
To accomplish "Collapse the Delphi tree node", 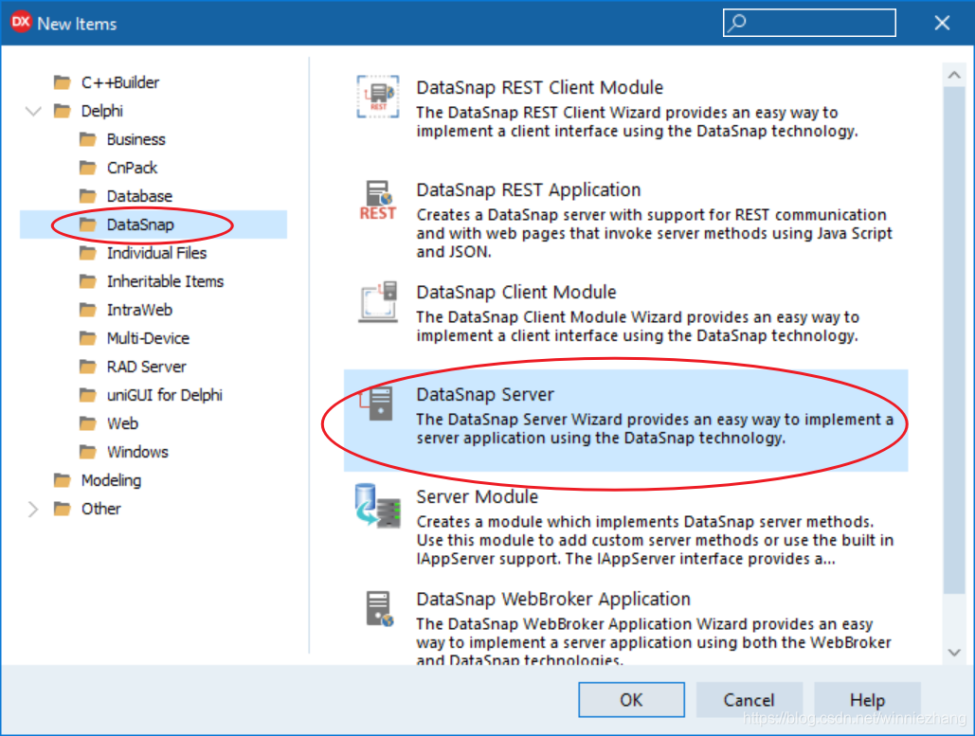I will (33, 111).
